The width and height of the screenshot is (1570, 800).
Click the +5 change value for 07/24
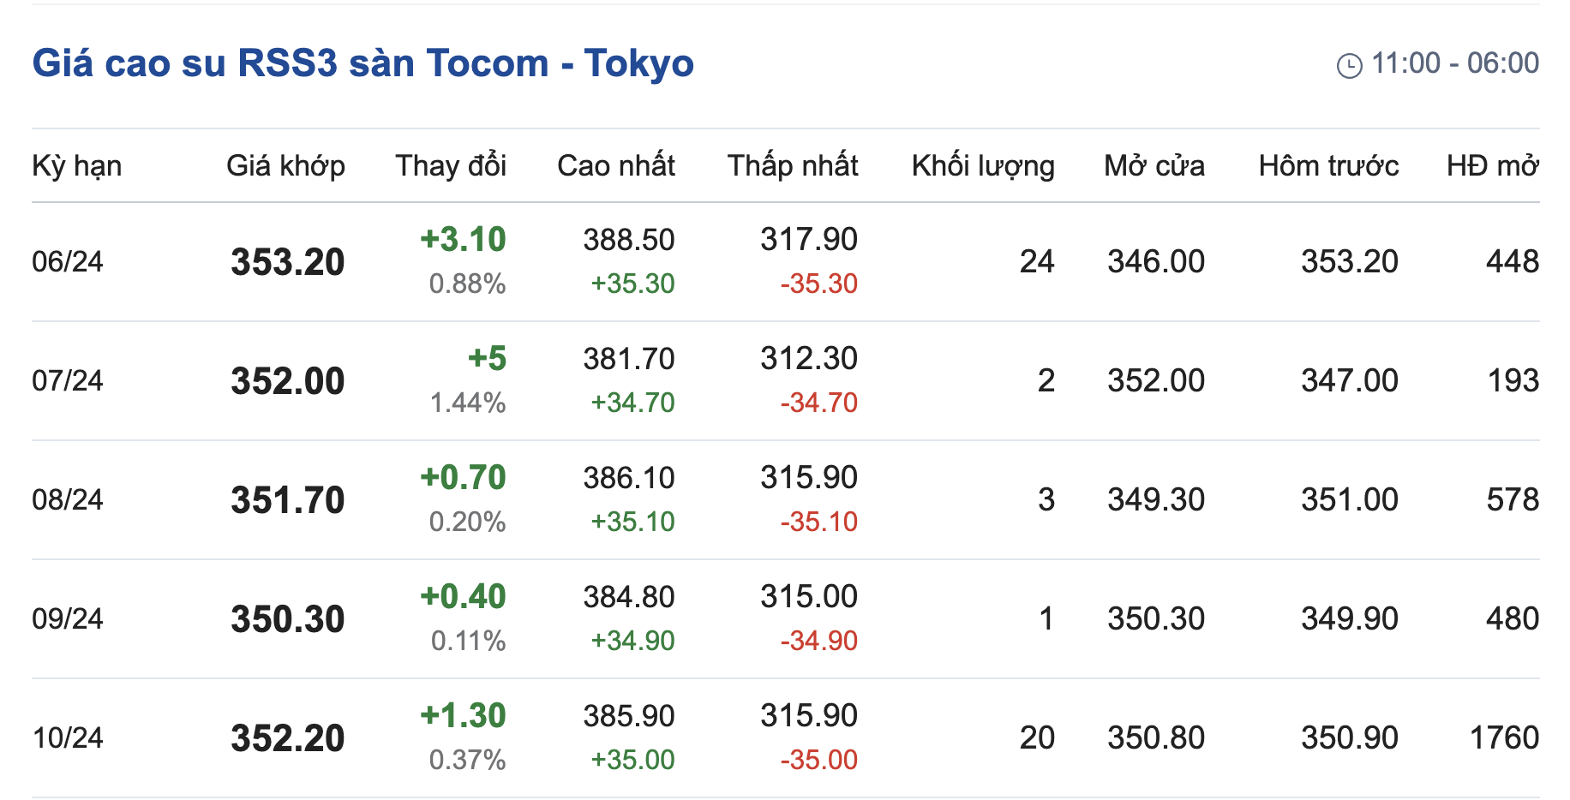click(x=487, y=358)
